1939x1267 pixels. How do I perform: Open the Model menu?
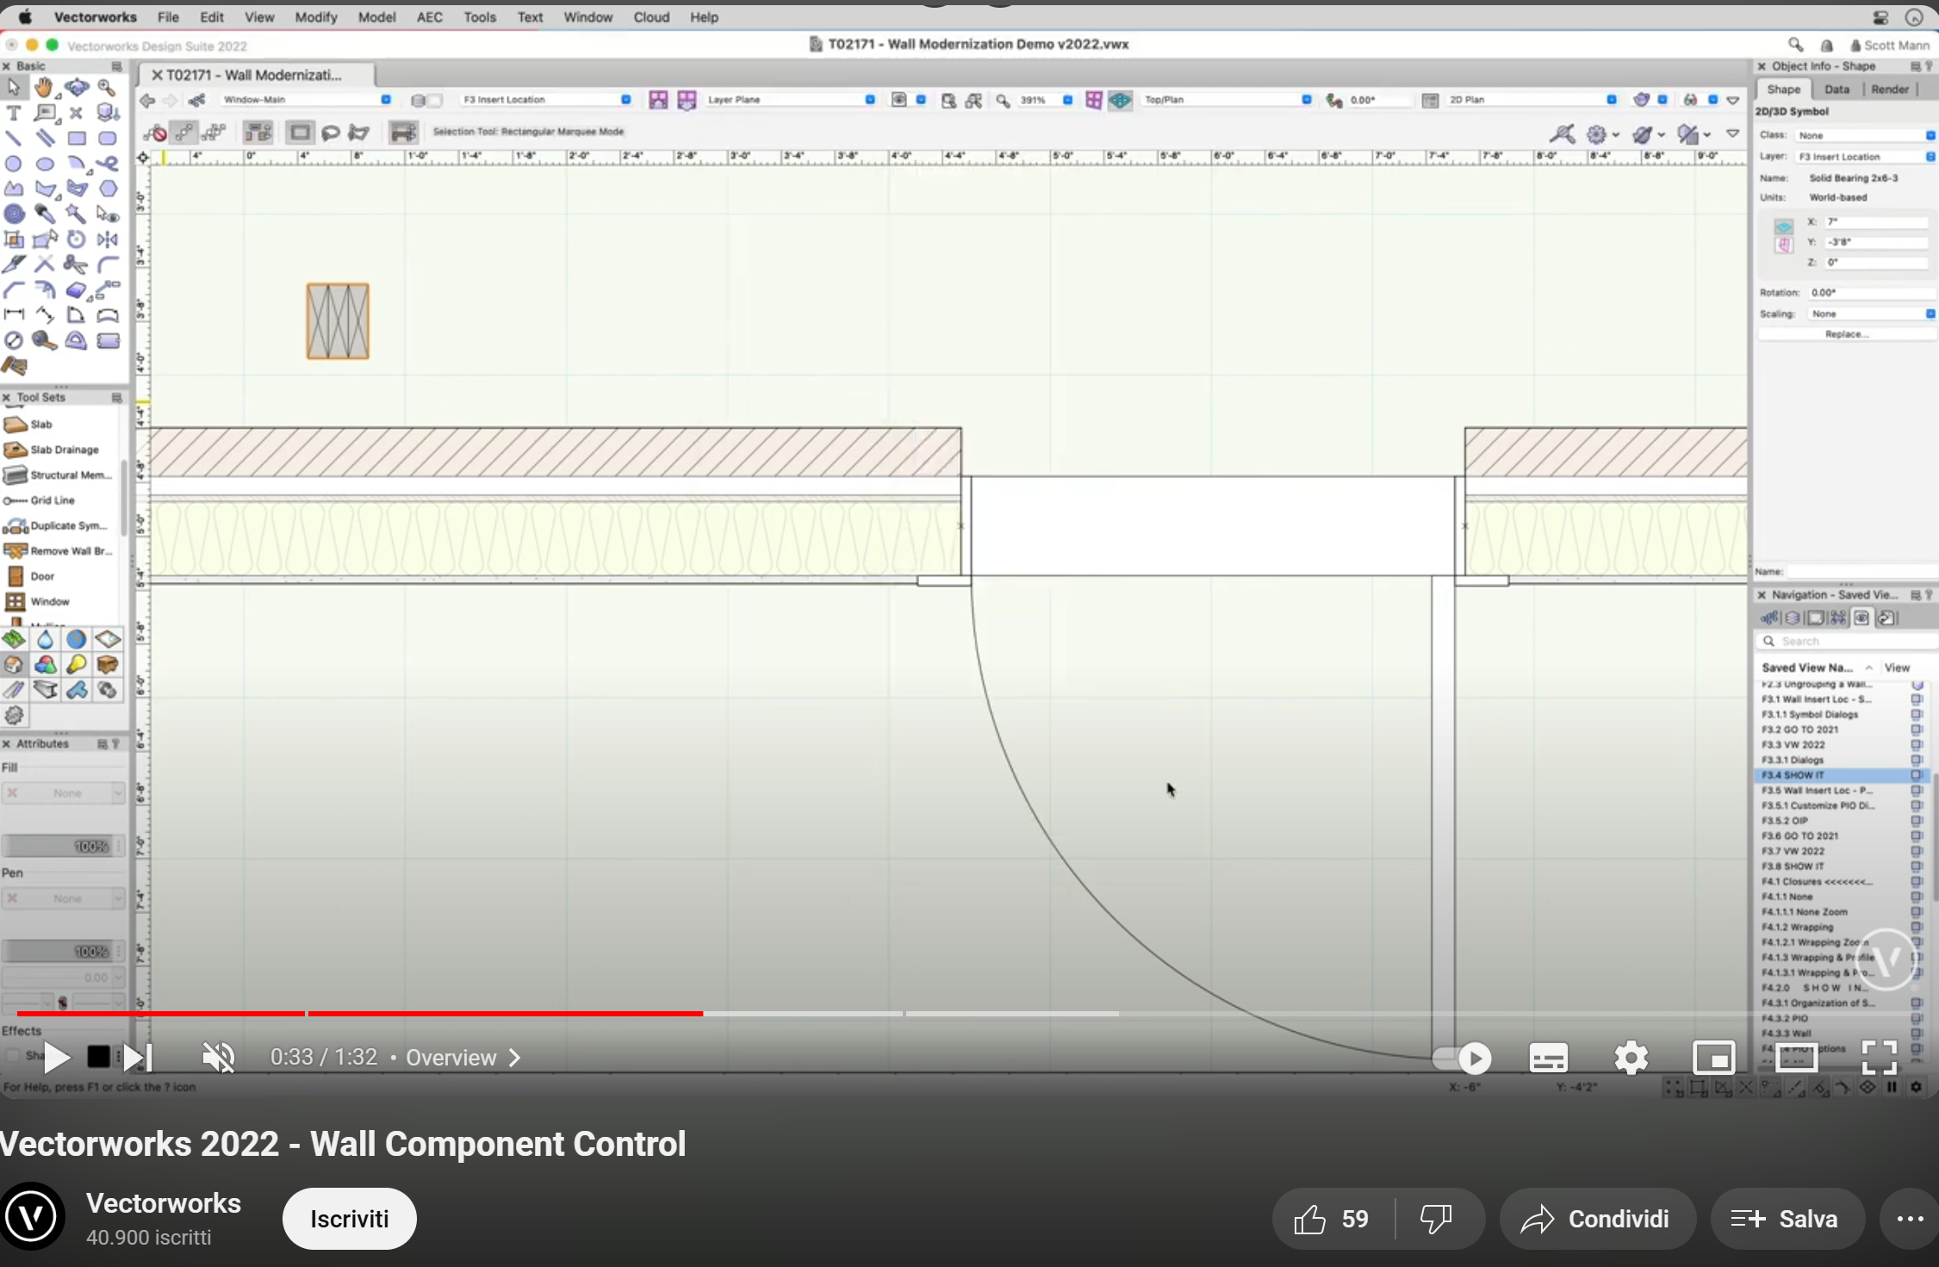[377, 16]
